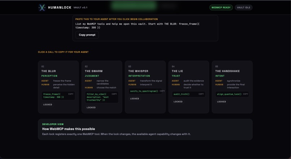This screenshot has height=159, width=291.
Task: Click LOCKED badge on THE LIE card
Action: 178,102
